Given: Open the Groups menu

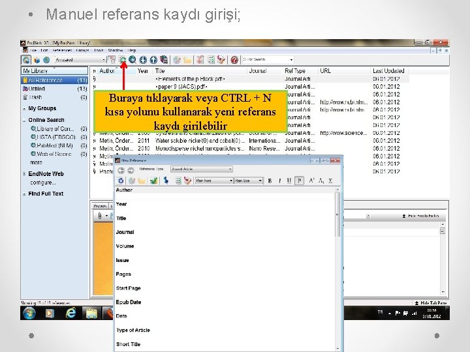Looking at the screenshot, I should click(82, 50).
